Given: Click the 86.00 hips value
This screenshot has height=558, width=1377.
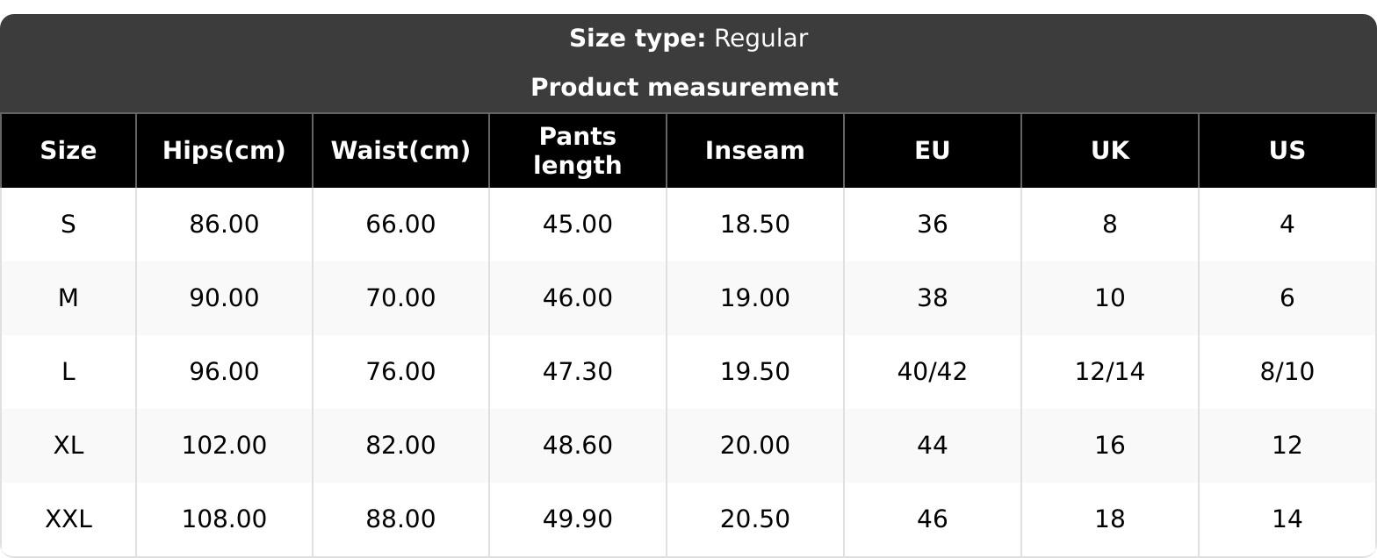Looking at the screenshot, I should [x=224, y=225].
